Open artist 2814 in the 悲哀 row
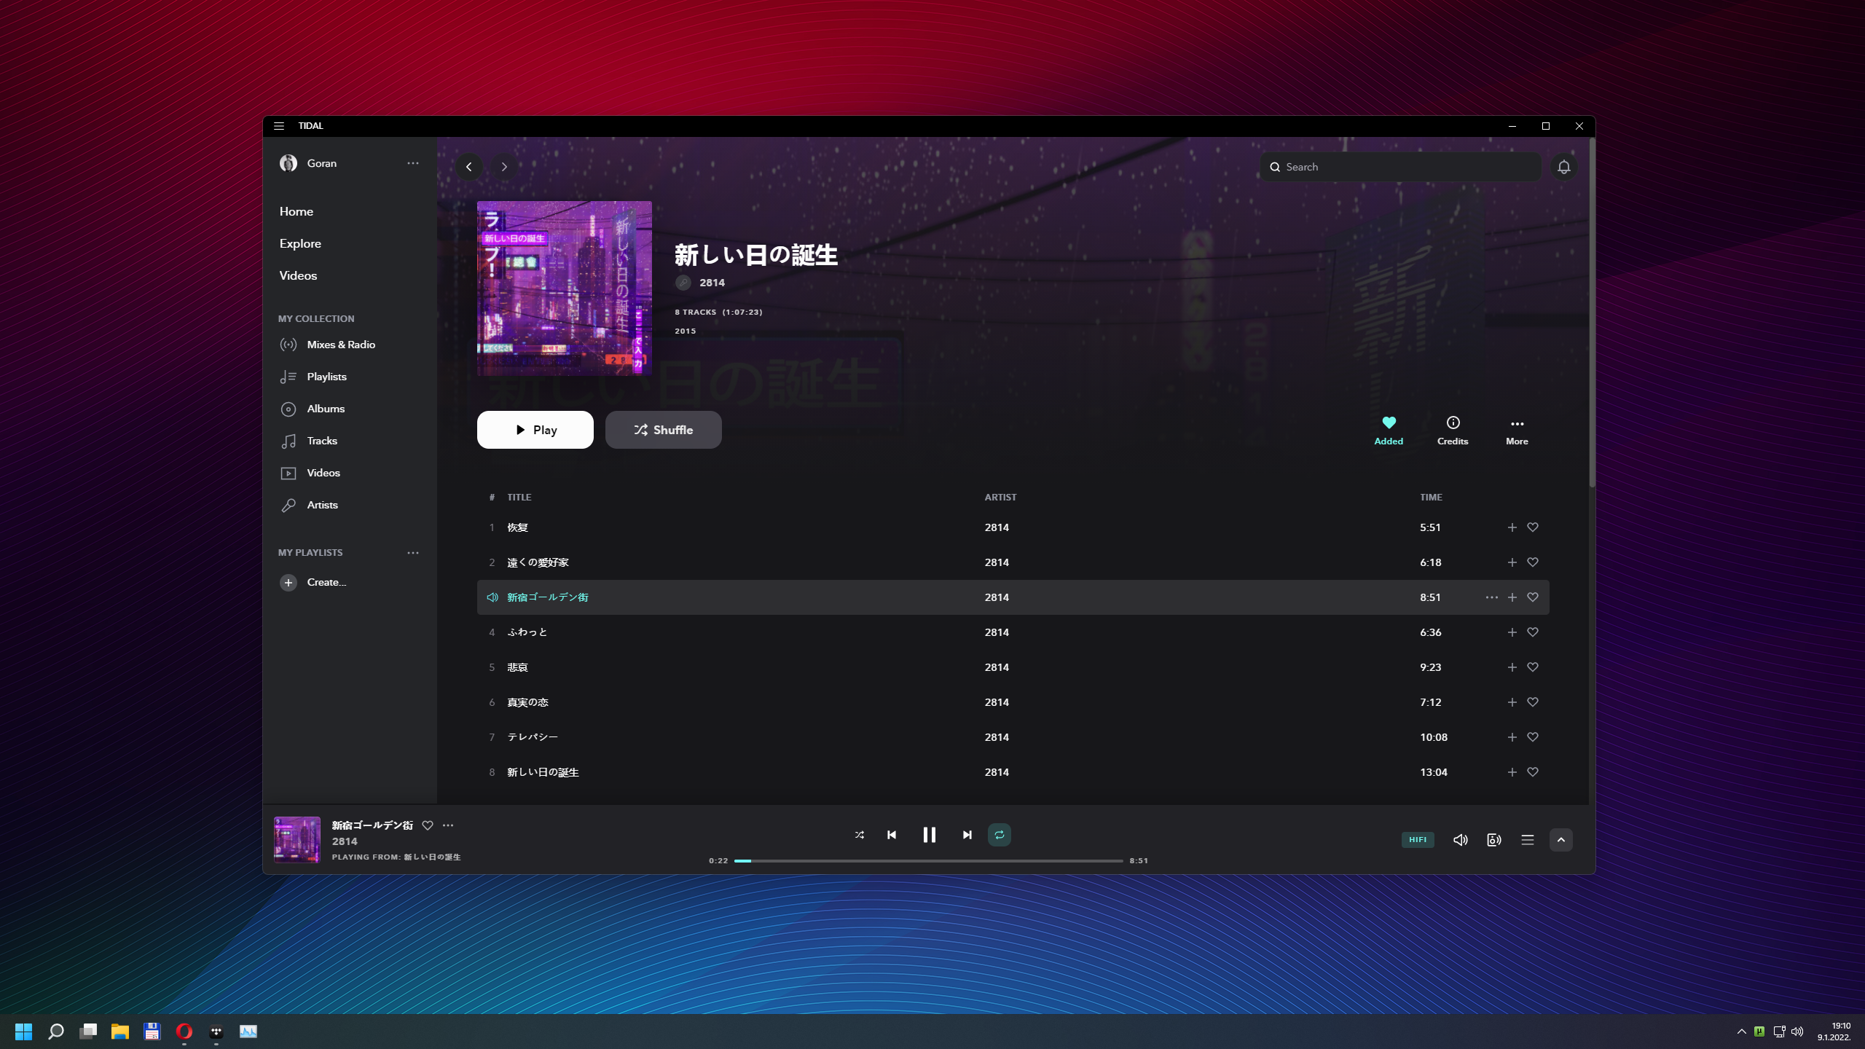This screenshot has width=1865, height=1049. tap(997, 667)
